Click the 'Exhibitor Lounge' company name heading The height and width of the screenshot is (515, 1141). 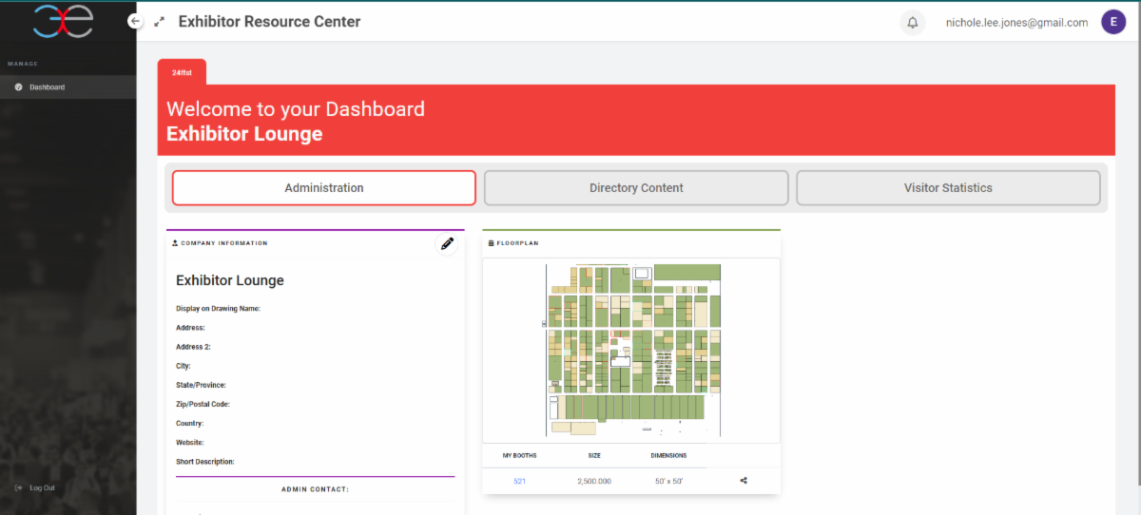click(x=230, y=280)
